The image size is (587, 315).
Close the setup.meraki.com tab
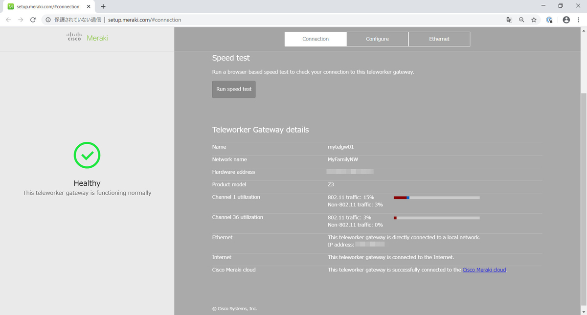point(90,6)
